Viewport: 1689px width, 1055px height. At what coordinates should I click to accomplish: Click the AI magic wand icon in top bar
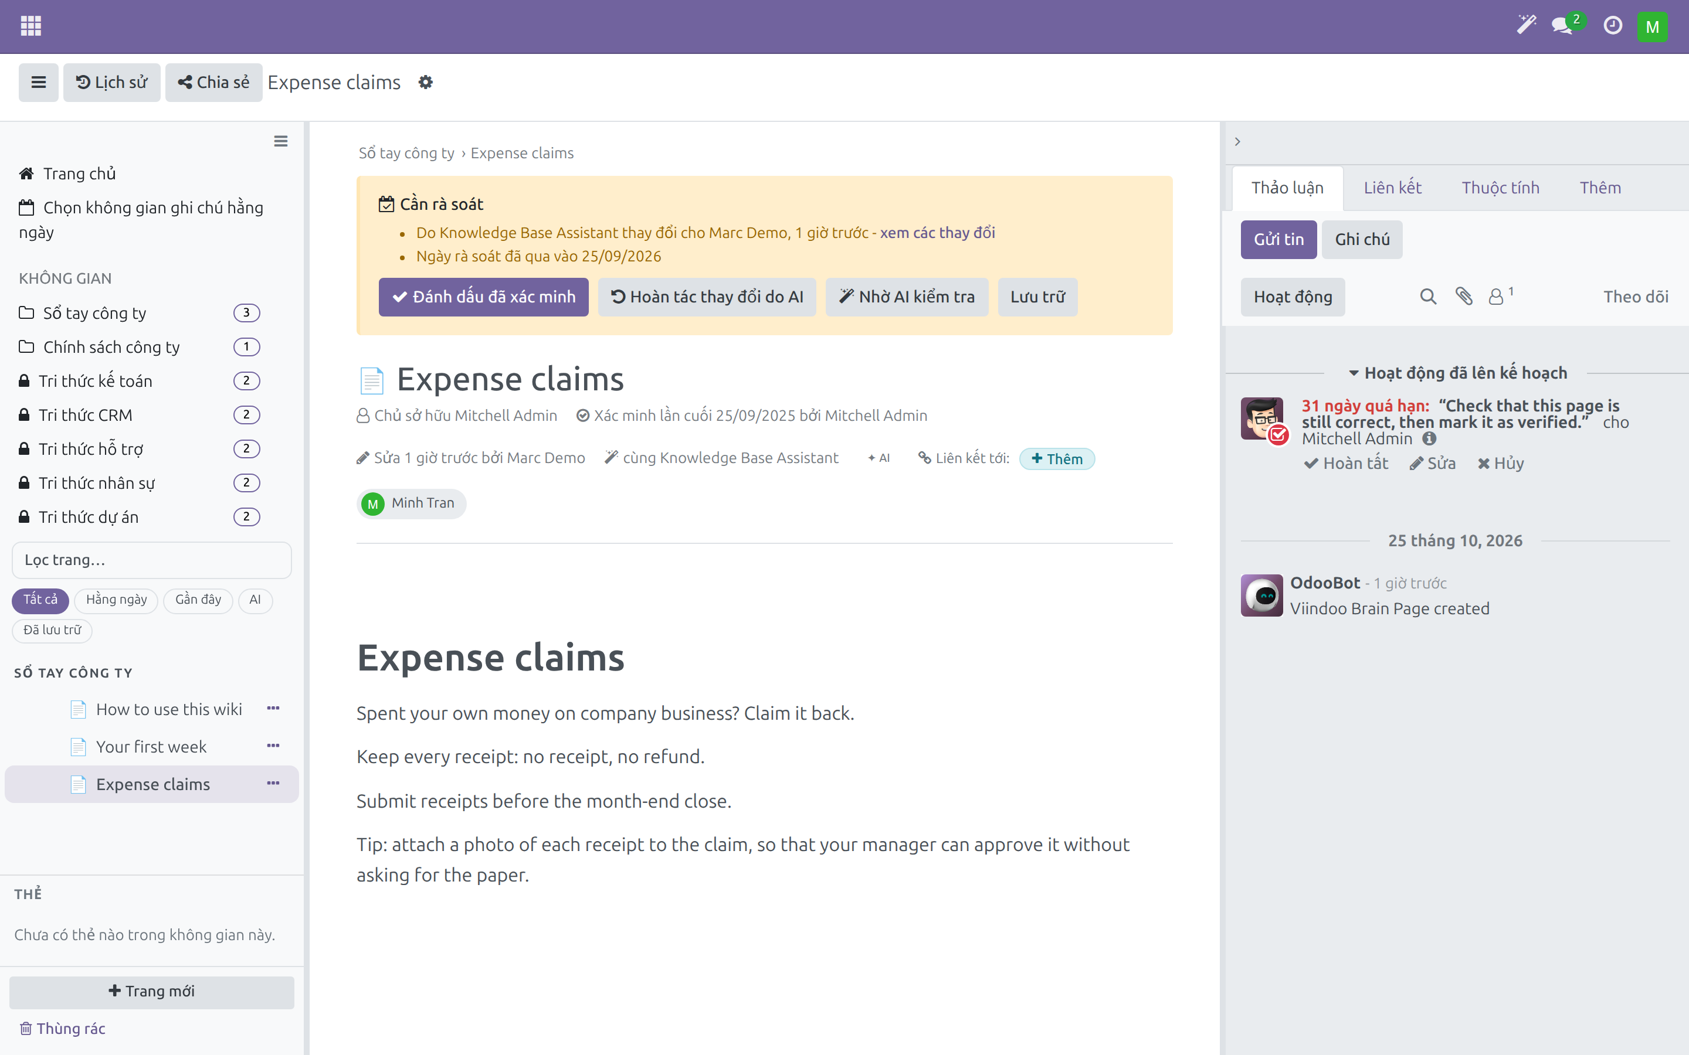pyautogui.click(x=1527, y=25)
